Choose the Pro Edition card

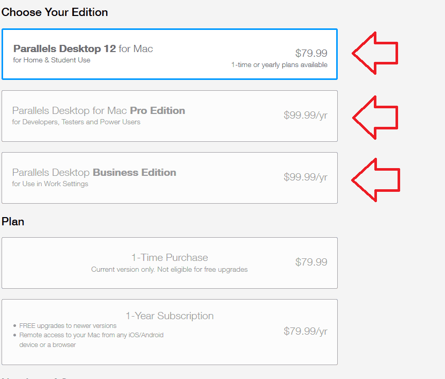[170, 116]
